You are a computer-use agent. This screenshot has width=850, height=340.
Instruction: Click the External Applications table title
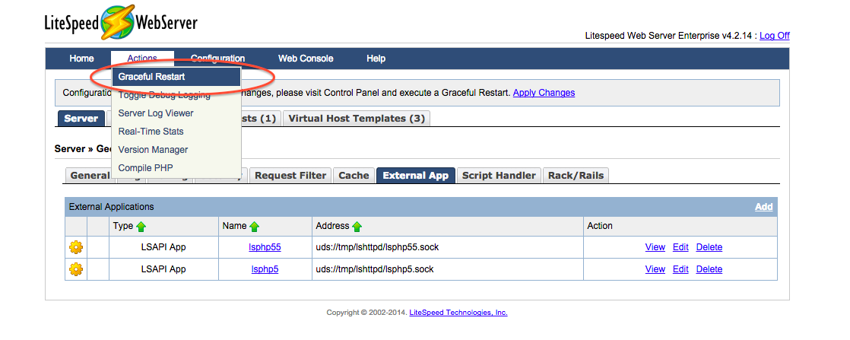pos(111,207)
